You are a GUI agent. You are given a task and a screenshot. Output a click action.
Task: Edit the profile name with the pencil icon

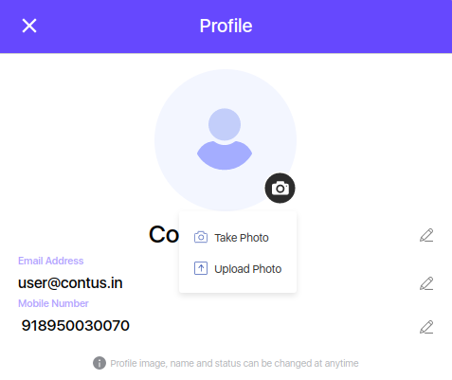(x=426, y=235)
